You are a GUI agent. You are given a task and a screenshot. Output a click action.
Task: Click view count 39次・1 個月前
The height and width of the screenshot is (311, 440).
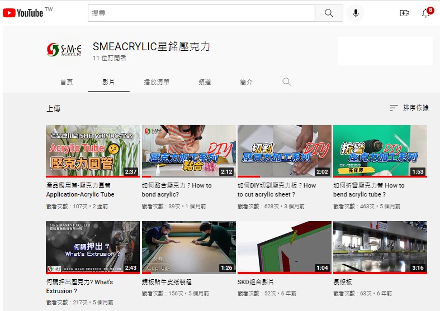174,206
